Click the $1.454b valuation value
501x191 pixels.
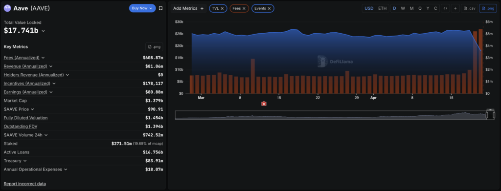click(154, 118)
